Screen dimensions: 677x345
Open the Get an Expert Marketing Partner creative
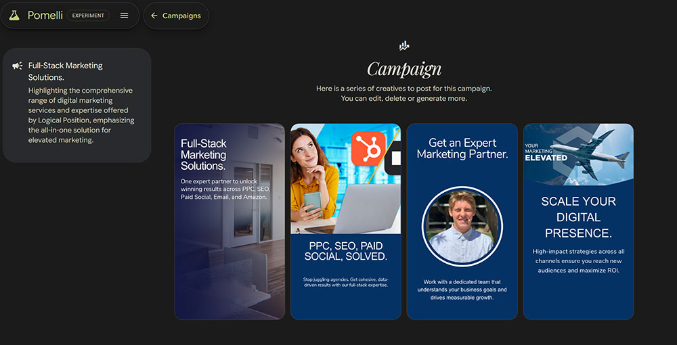tap(462, 222)
